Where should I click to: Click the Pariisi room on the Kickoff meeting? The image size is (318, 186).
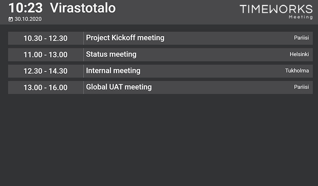click(x=301, y=38)
